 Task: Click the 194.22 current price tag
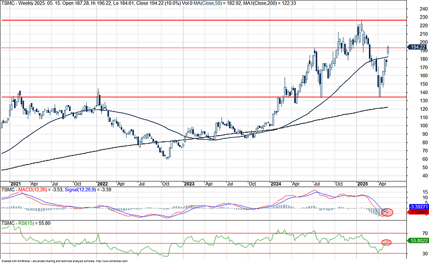pyautogui.click(x=418, y=47)
